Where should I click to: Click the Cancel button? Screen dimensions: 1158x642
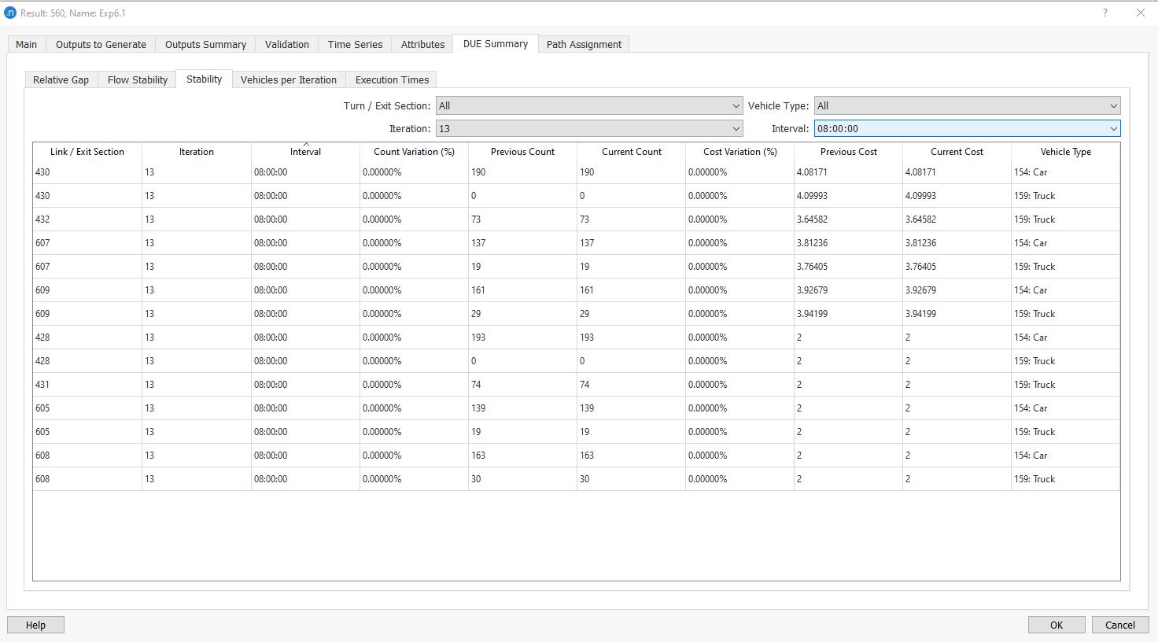click(1119, 624)
